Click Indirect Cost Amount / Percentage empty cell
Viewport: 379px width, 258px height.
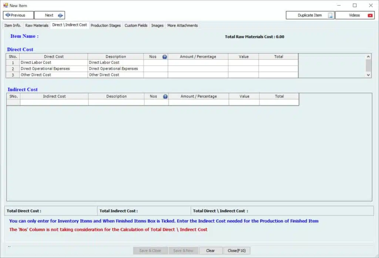[199, 102]
